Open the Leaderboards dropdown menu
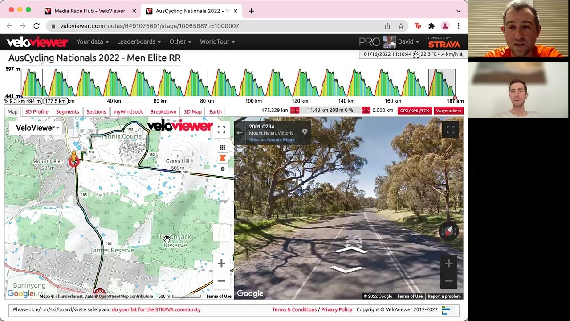570x321 pixels. tap(139, 41)
